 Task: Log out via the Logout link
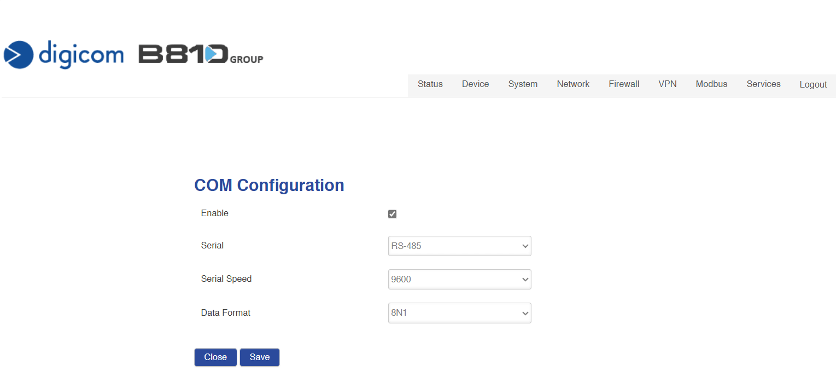813,85
